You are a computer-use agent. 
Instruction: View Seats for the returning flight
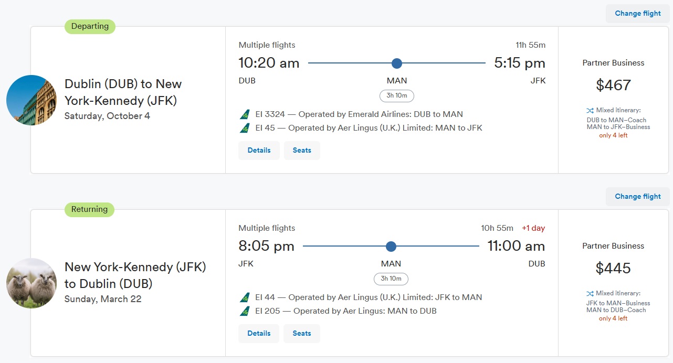click(x=302, y=334)
